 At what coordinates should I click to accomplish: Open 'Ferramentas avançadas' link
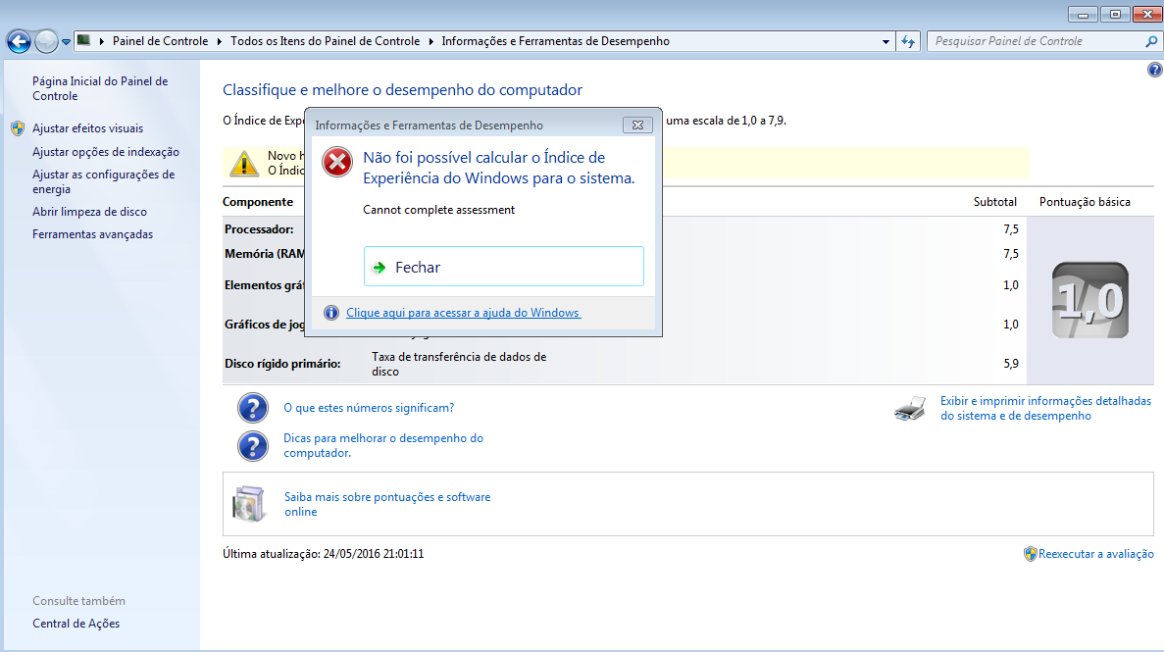(92, 234)
